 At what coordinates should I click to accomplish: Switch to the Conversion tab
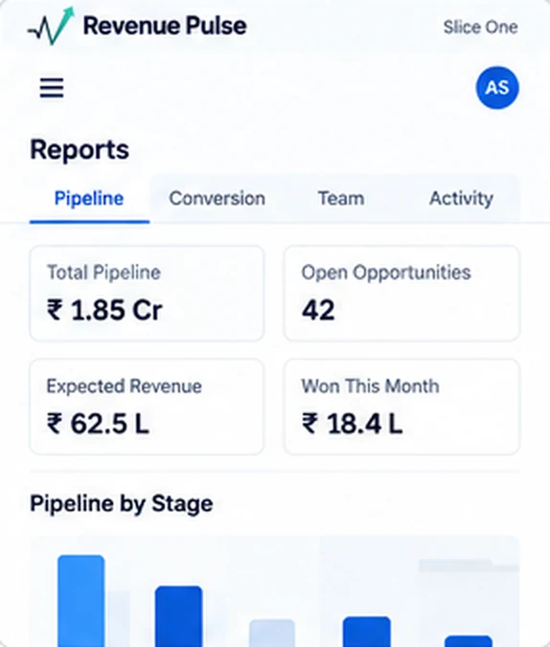coord(217,198)
